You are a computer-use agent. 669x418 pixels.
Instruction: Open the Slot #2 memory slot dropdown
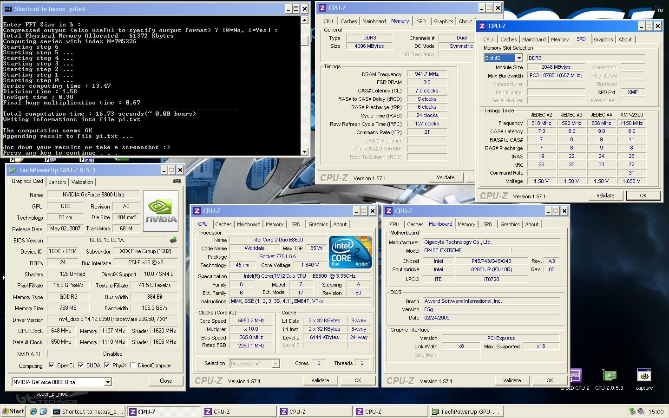[518, 58]
